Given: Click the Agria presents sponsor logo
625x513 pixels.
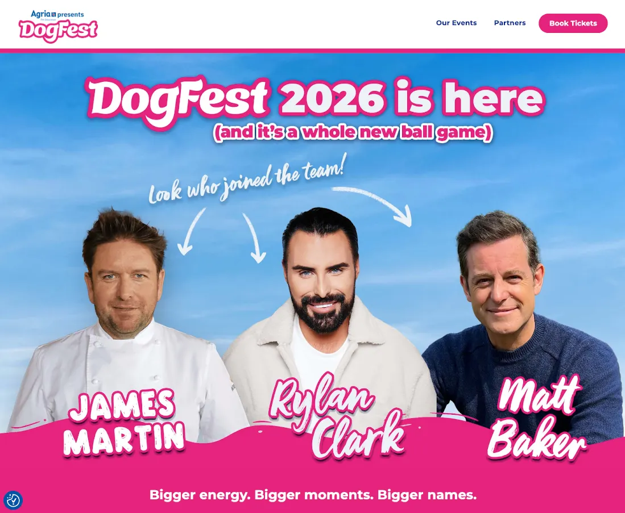Looking at the screenshot, I should click(57, 14).
